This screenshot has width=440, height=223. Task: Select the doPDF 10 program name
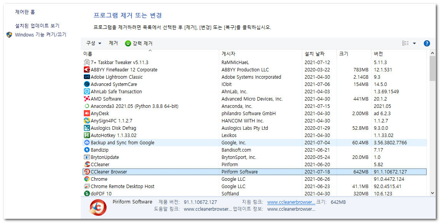point(101,193)
